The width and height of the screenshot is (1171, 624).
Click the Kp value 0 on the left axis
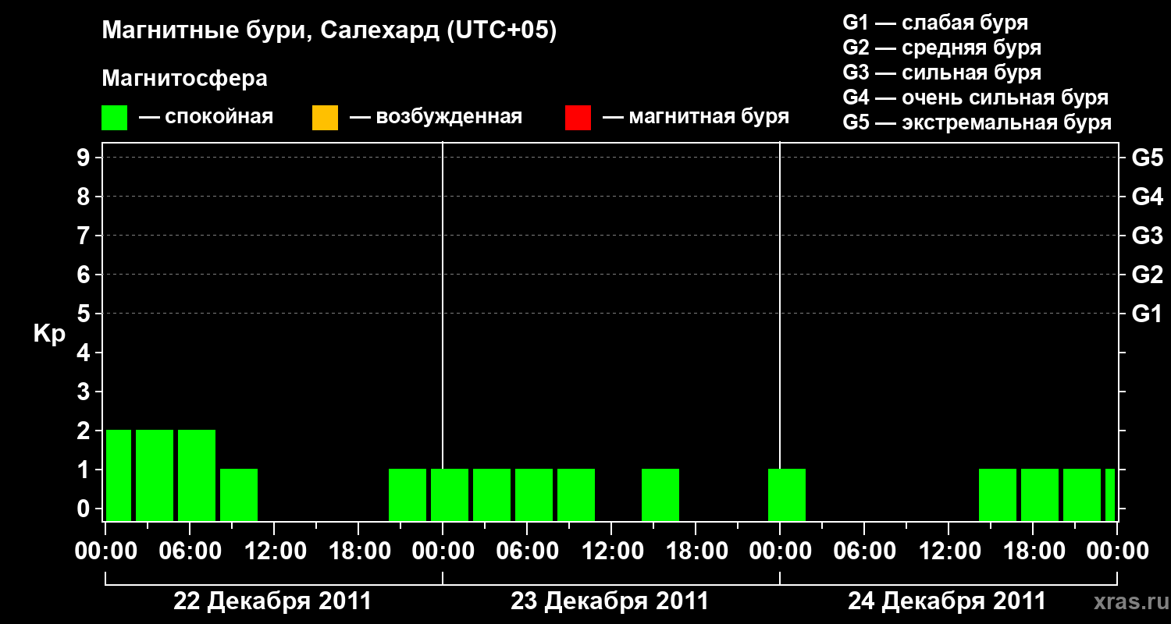click(85, 509)
